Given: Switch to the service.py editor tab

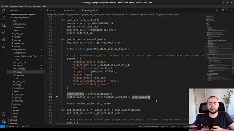Looking at the screenshot, I should point(90,11).
